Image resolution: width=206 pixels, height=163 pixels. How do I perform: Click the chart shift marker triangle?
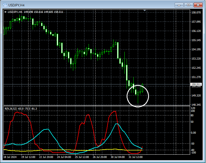[145, 10]
